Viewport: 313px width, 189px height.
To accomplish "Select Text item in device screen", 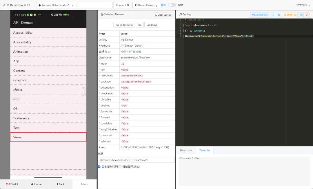I will click(48, 128).
